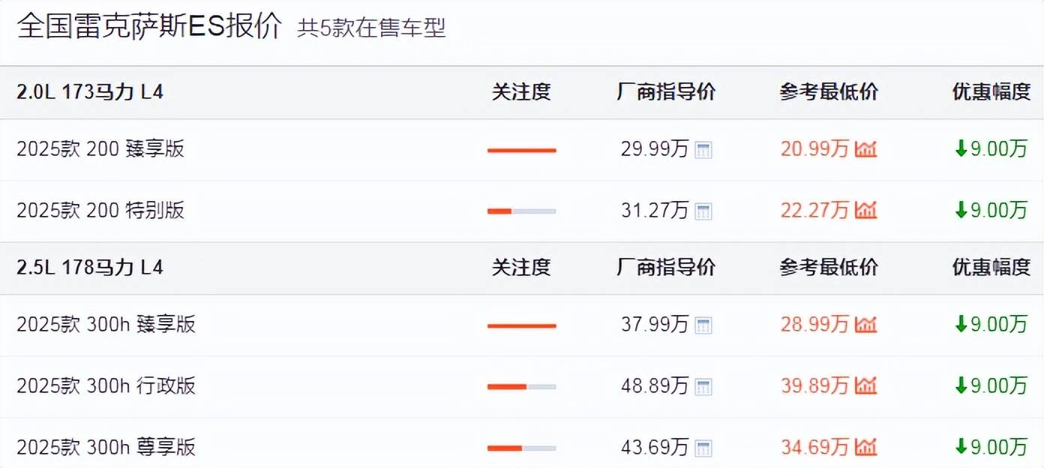The image size is (1044, 468).
Task: Open the 2025款 300h 尊享版 model
Action: coord(106,448)
